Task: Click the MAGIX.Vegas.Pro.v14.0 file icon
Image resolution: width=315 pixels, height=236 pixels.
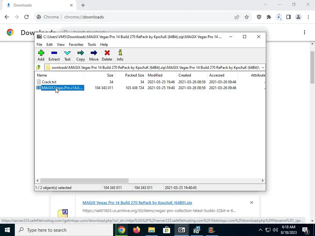Action: (39, 88)
